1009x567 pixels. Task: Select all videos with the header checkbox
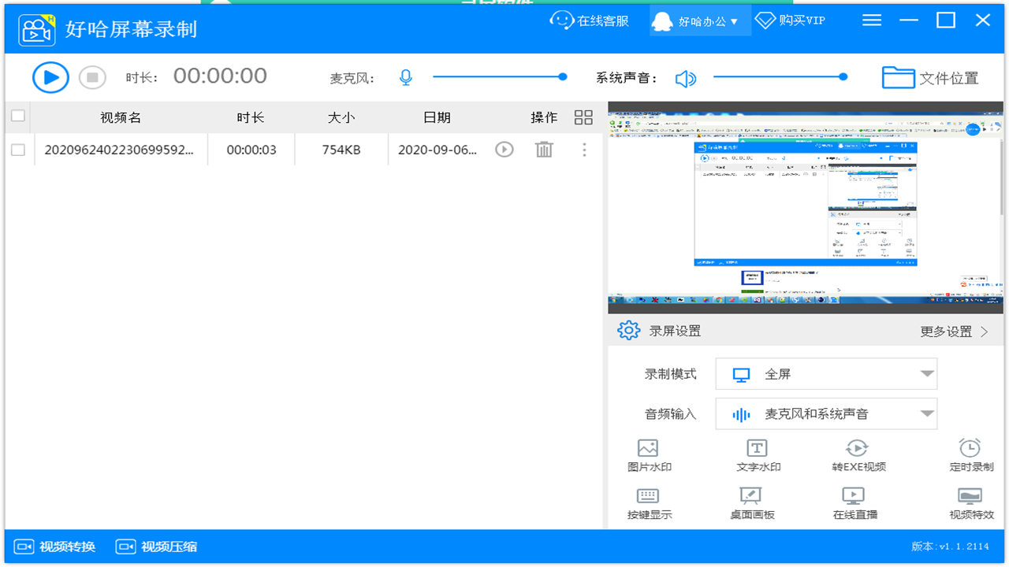[x=17, y=115]
